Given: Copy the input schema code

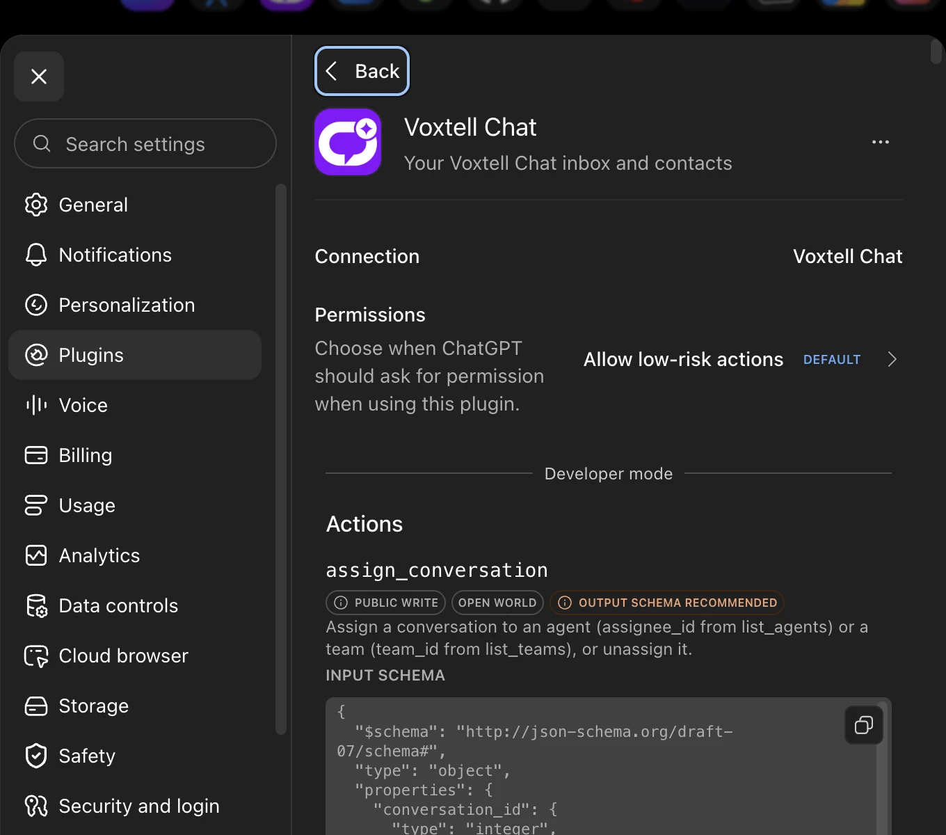Looking at the screenshot, I should tap(864, 725).
